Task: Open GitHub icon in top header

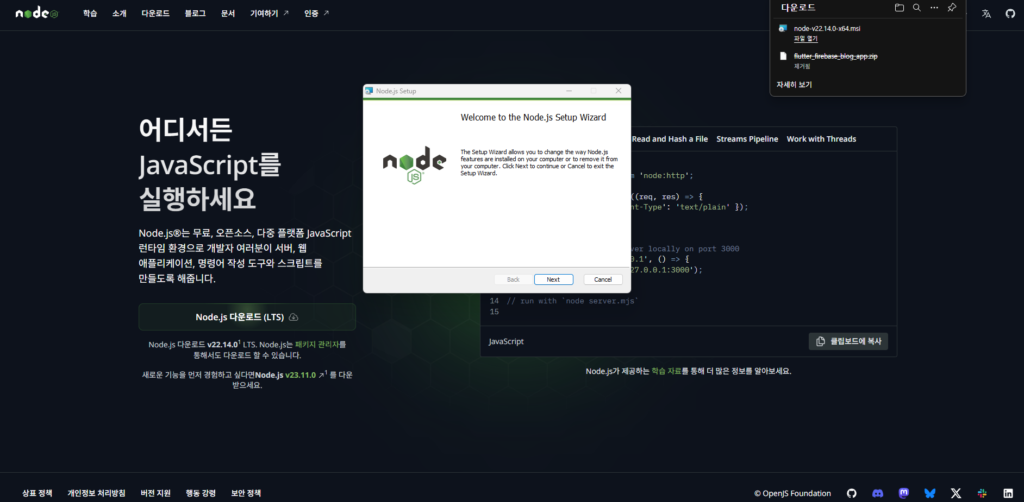Action: [1010, 14]
